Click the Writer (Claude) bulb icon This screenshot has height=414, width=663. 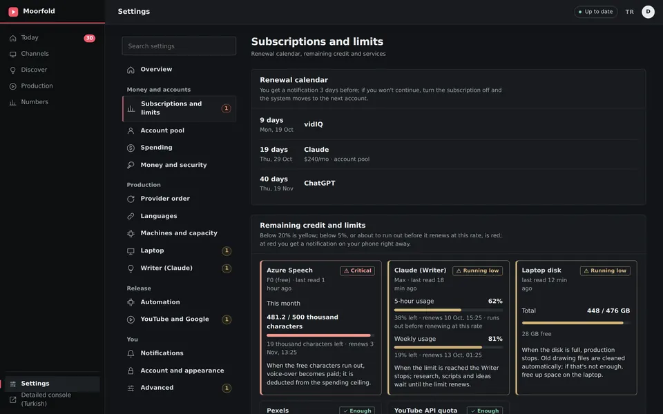coord(131,268)
